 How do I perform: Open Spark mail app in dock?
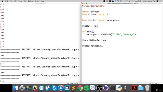(x=61, y=88)
